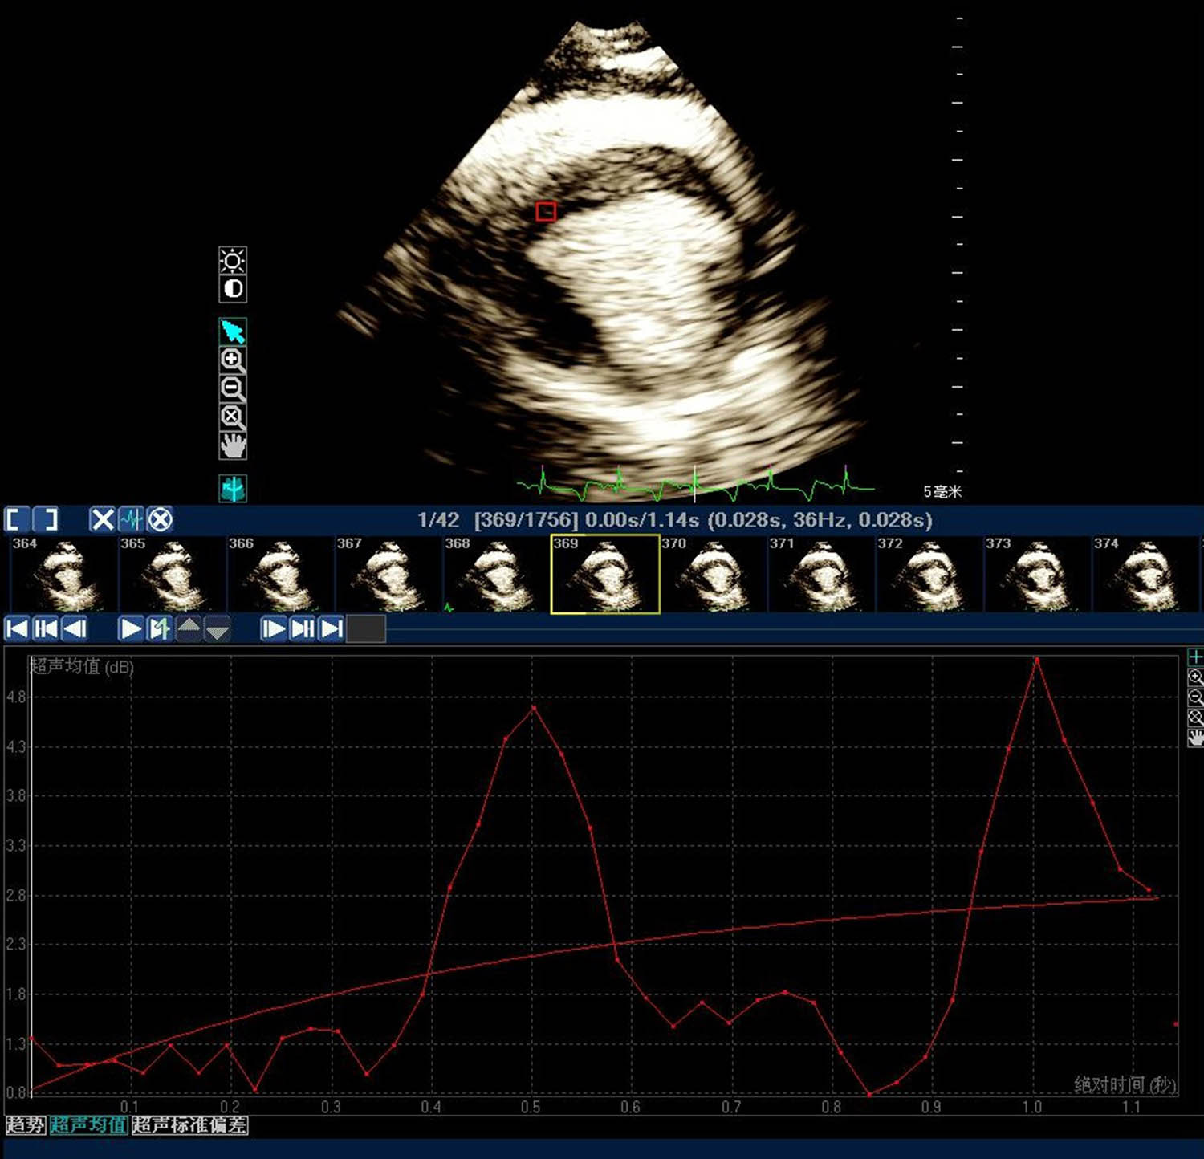Step forward one frame
1204x1159 pixels.
pyautogui.click(x=274, y=628)
